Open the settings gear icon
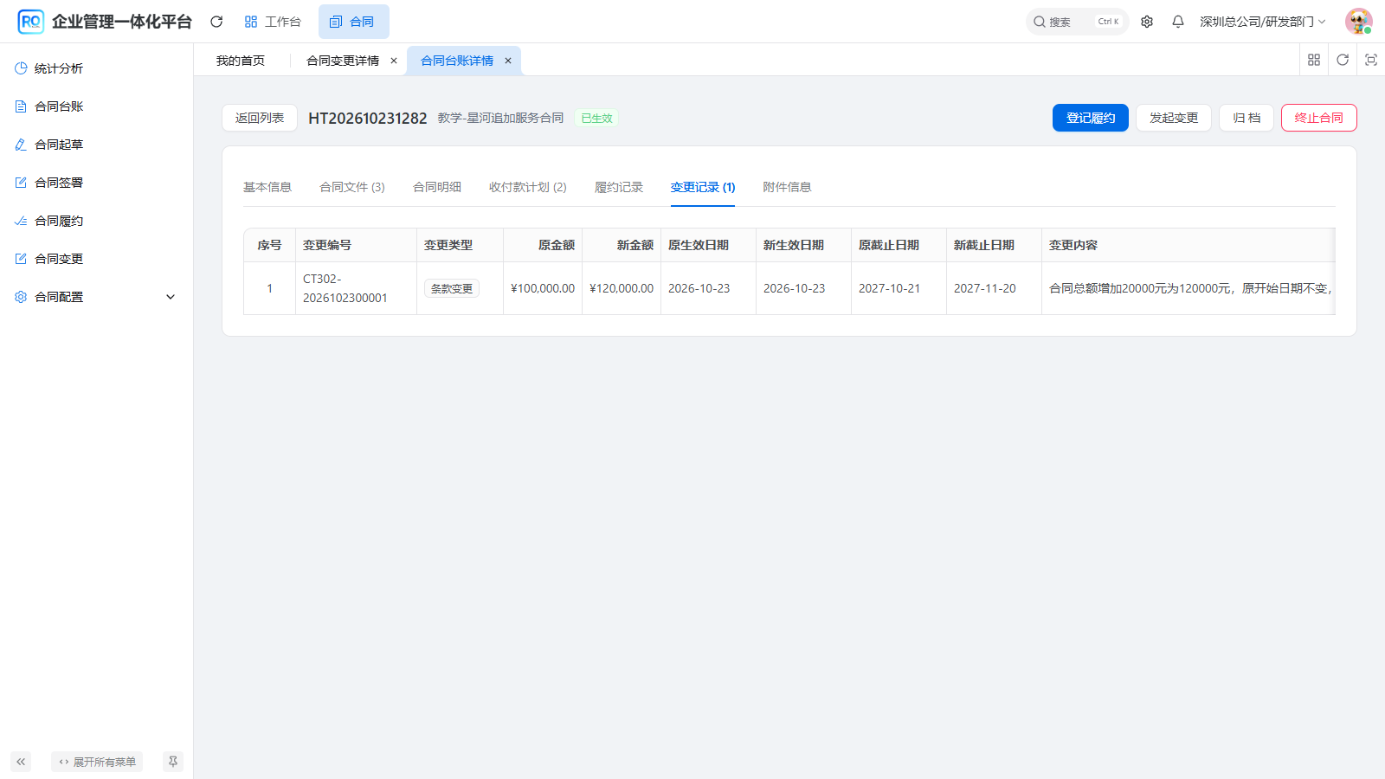 tap(1147, 22)
